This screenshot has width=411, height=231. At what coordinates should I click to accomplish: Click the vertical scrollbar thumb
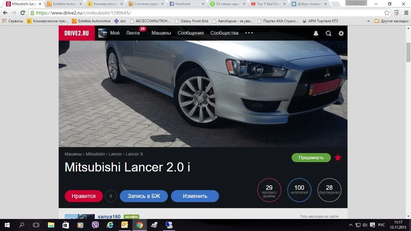point(408,53)
